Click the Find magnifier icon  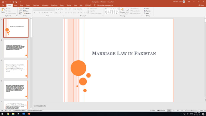[x=145, y=8]
